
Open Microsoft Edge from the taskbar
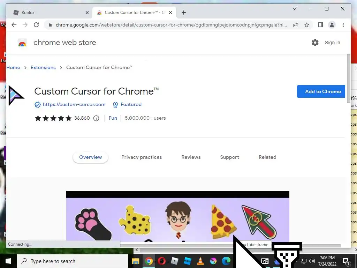226,261
